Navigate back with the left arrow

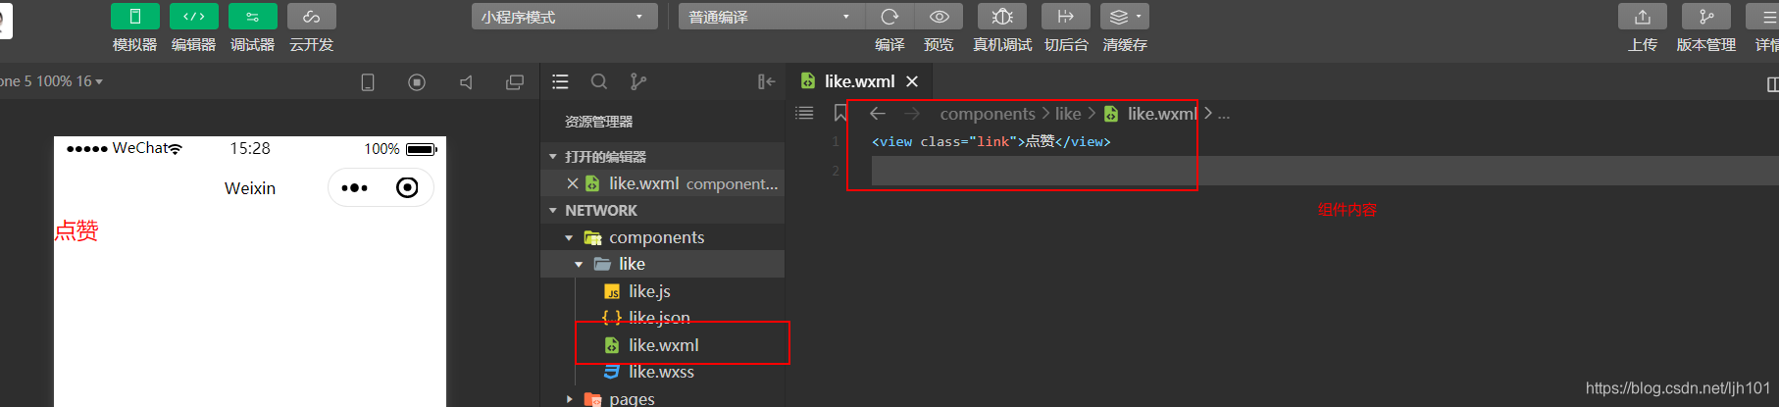878,114
